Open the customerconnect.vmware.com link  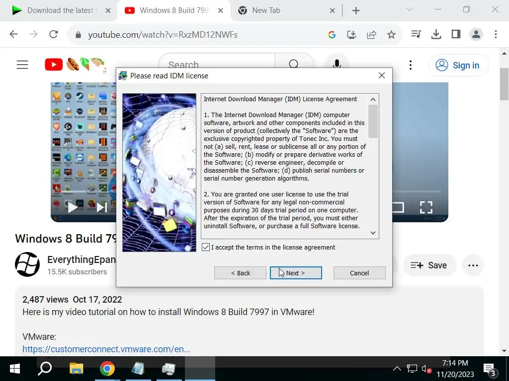(x=106, y=349)
